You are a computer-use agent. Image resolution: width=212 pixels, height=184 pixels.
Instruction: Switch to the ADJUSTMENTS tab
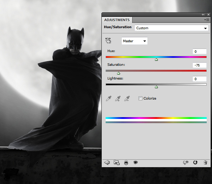pos(117,20)
